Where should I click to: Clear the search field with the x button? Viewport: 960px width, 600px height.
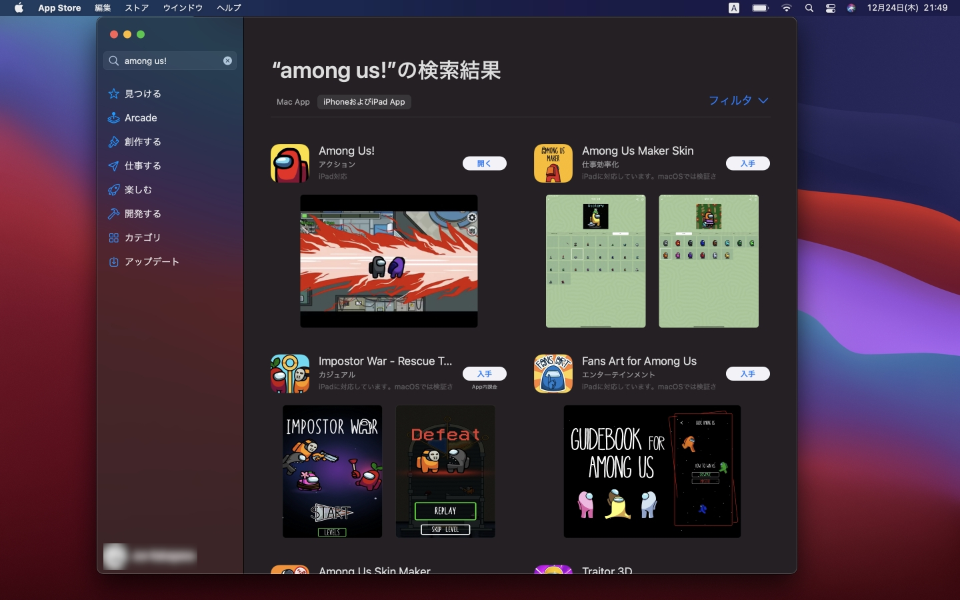227,61
